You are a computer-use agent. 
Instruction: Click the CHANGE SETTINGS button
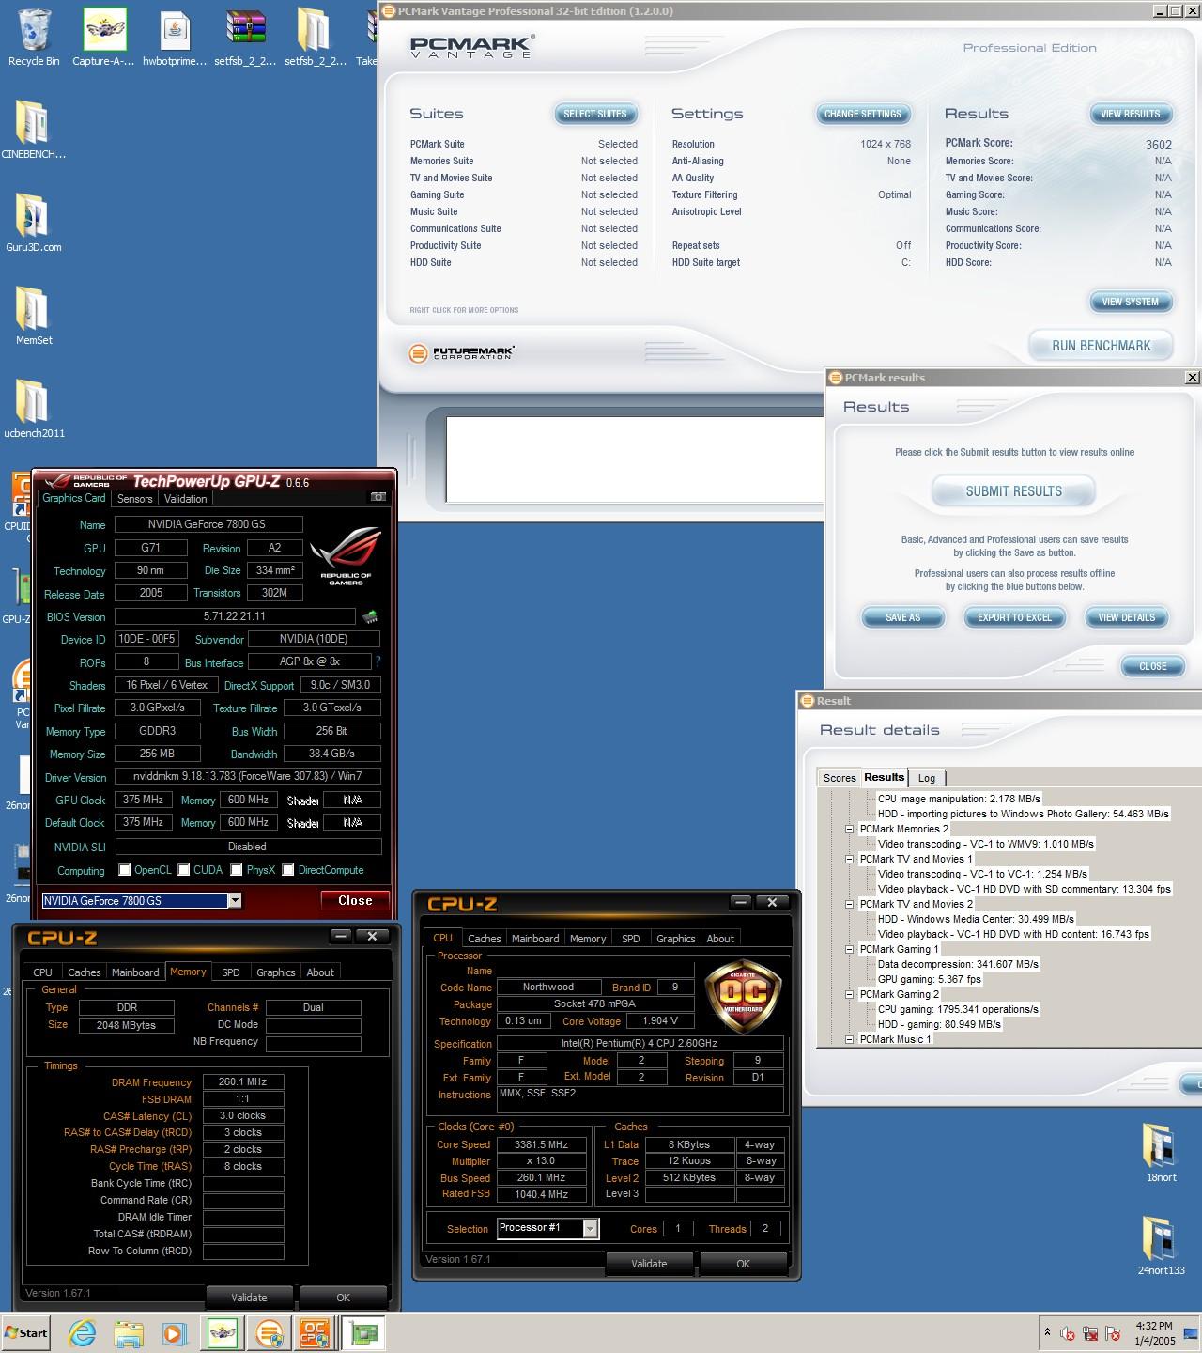[862, 114]
